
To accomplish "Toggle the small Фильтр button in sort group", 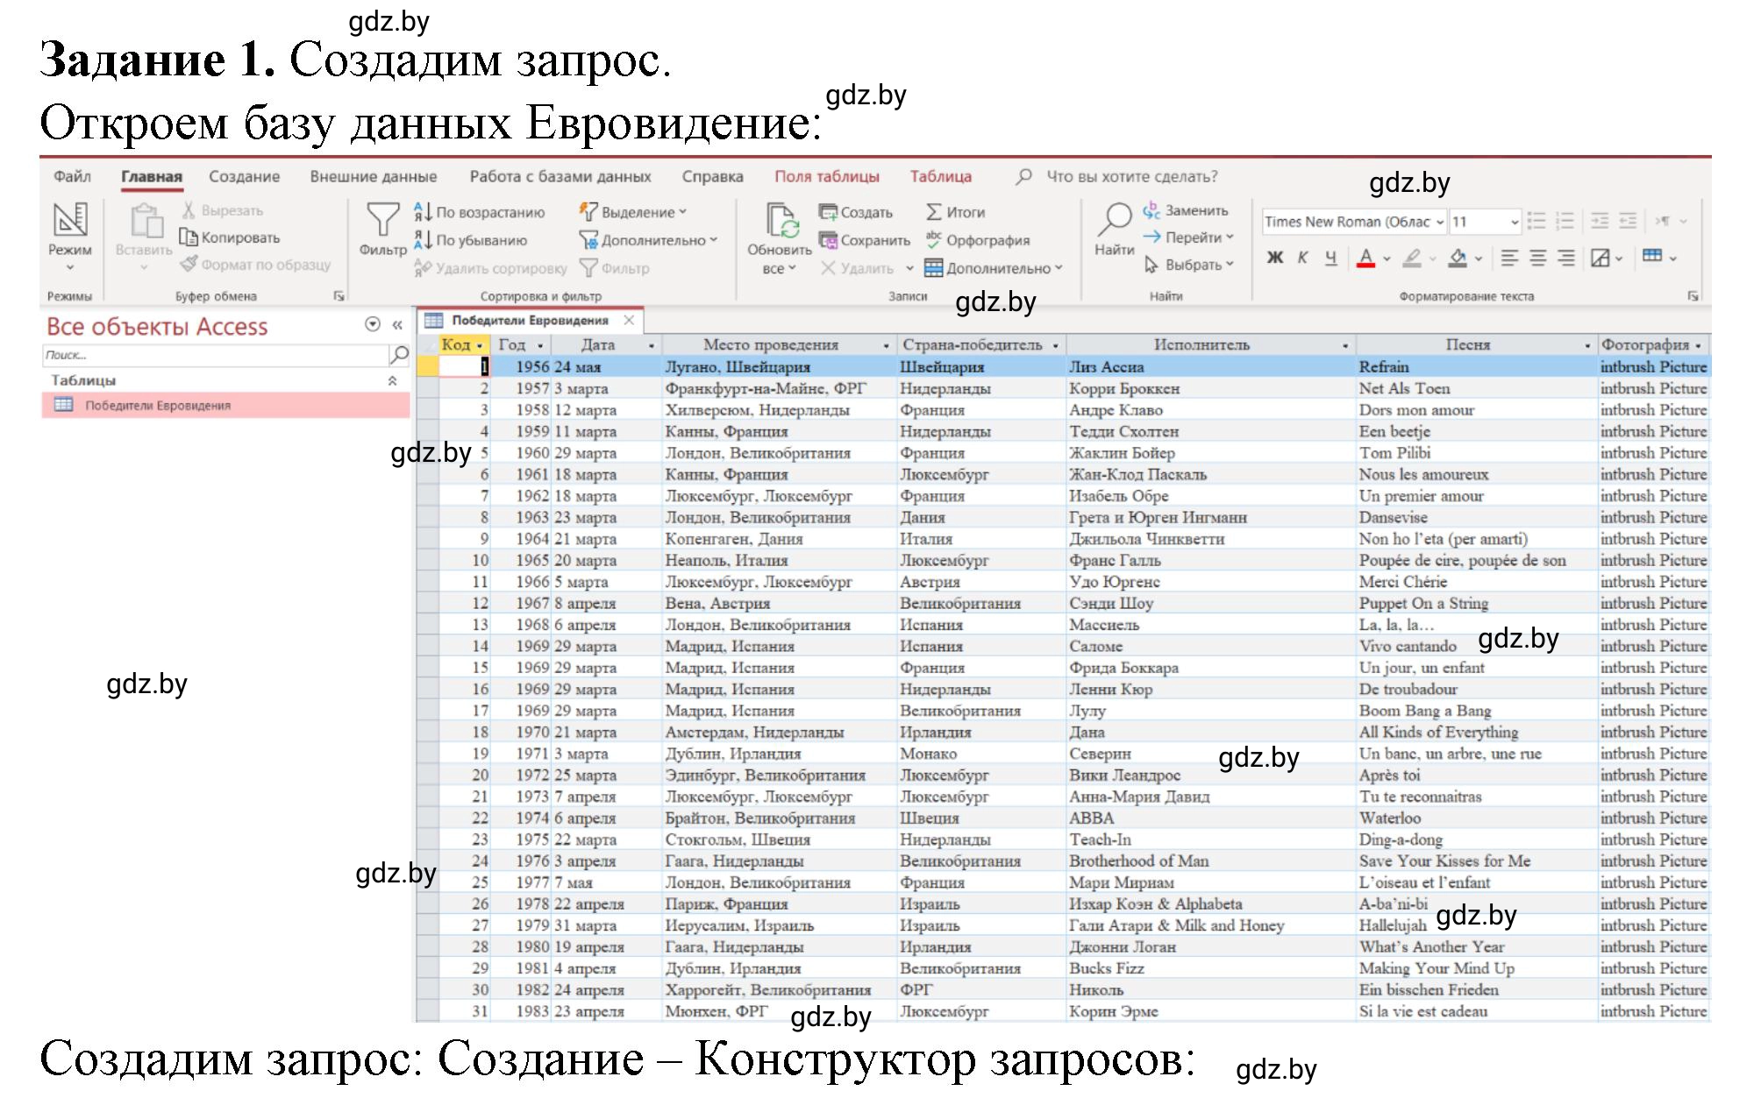I will click(615, 268).
